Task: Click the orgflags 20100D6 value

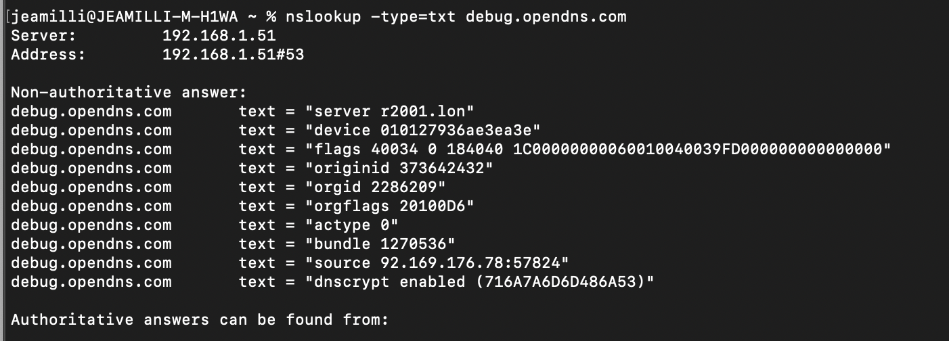Action: [390, 206]
